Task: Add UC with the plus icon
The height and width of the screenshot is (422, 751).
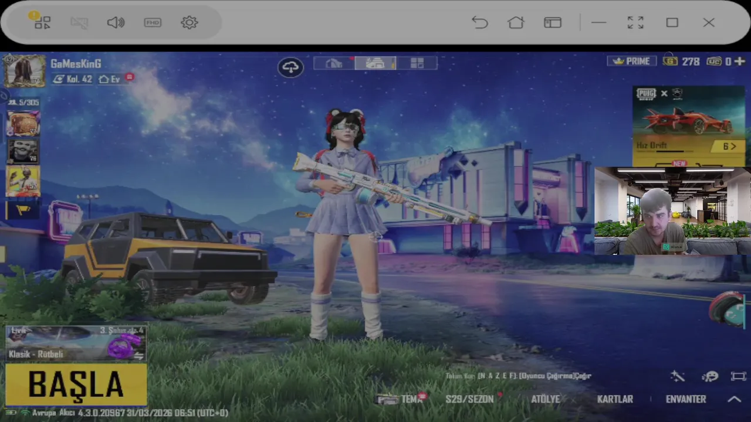Action: click(x=739, y=61)
